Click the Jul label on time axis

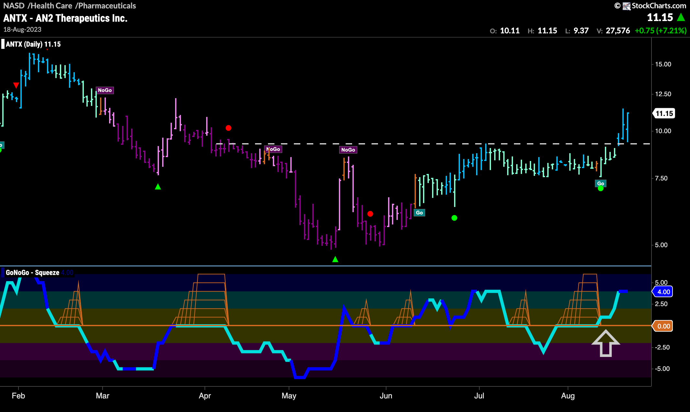pyautogui.click(x=479, y=396)
